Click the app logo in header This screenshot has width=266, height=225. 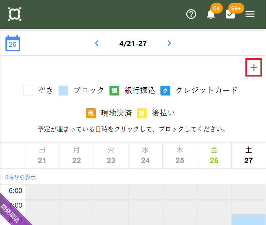(x=15, y=14)
